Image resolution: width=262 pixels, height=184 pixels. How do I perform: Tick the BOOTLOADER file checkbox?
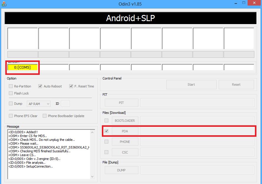pyautogui.click(x=106, y=120)
